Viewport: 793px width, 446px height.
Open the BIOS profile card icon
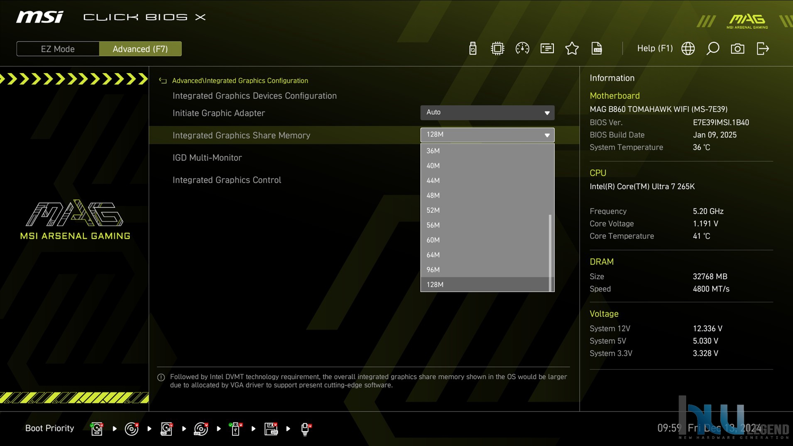pos(547,49)
